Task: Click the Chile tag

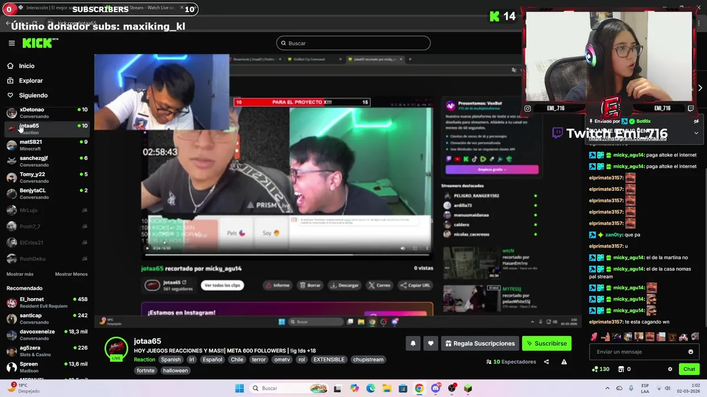Action: click(x=237, y=360)
